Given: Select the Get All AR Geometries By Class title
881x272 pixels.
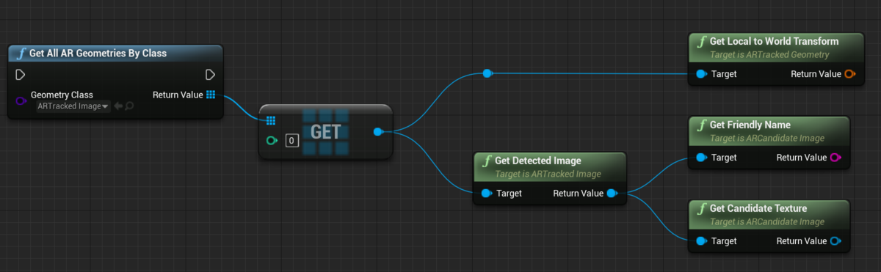Looking at the screenshot, I should coord(98,54).
